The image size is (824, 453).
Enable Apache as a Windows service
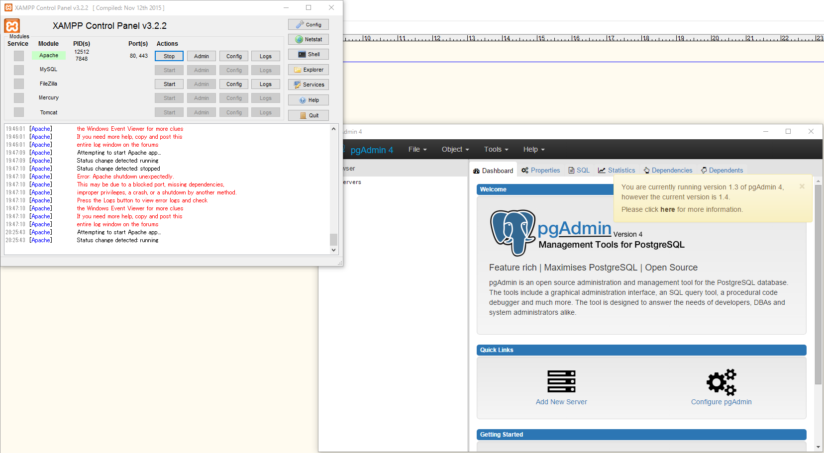point(18,56)
